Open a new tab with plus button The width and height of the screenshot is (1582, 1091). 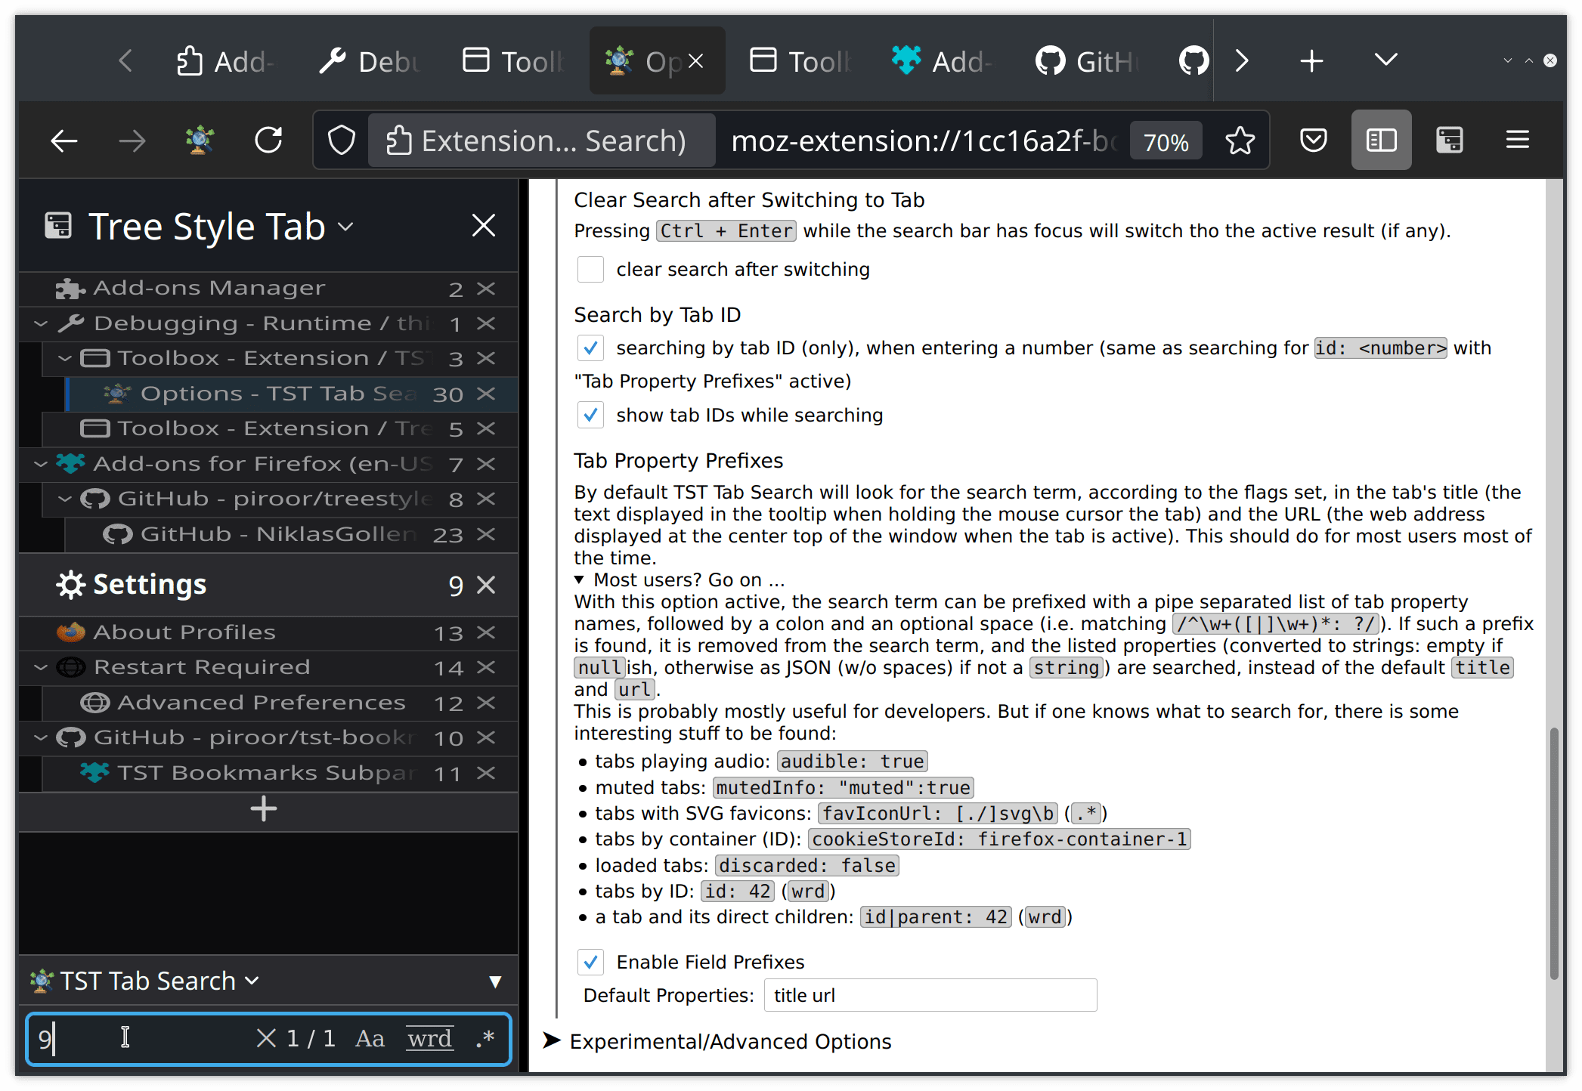[1311, 61]
